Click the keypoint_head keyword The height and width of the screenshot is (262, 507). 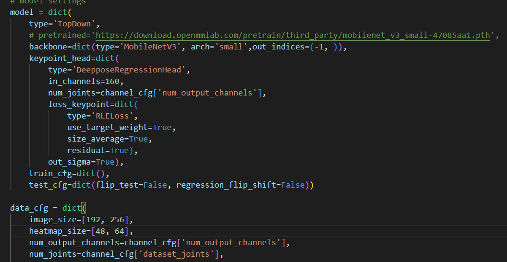click(60, 58)
